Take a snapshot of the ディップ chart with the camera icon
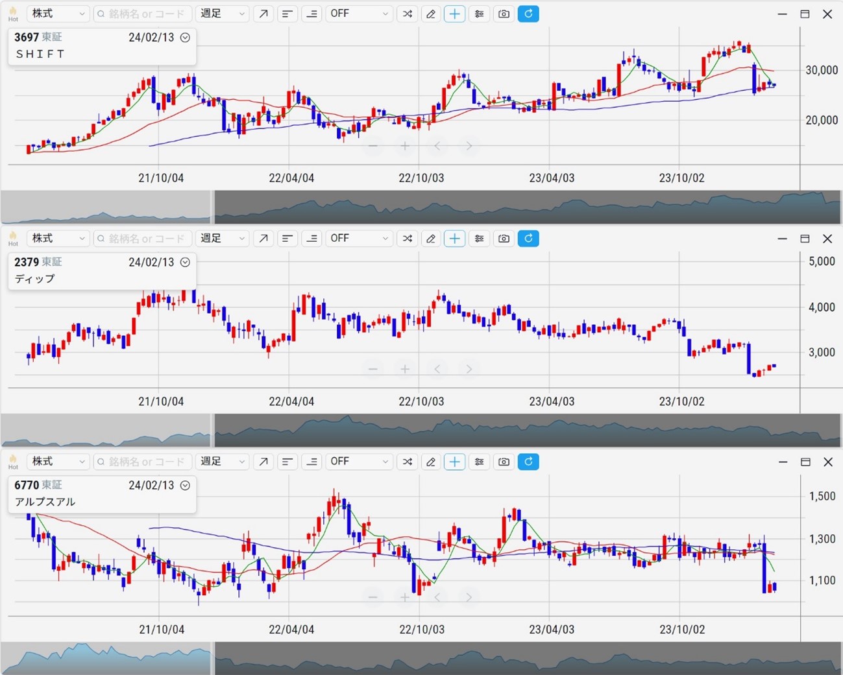This screenshot has height=675, width=843. tap(504, 239)
